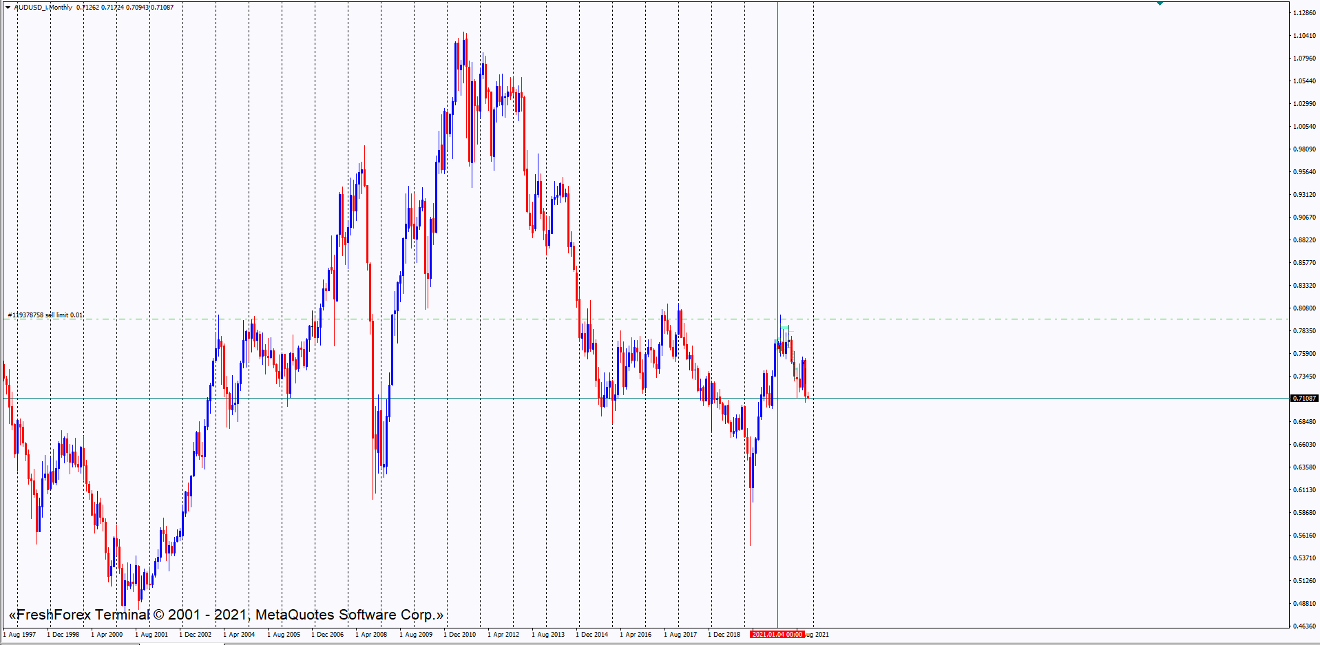Click the 1 Apr 2016 time axis label
Image resolution: width=1320 pixels, height=645 pixels.
(635, 635)
